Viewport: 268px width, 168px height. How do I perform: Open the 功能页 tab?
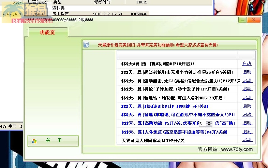(48, 32)
